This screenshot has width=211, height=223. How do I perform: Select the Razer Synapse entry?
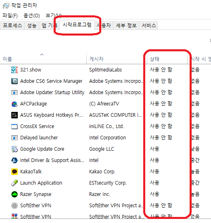36,194
